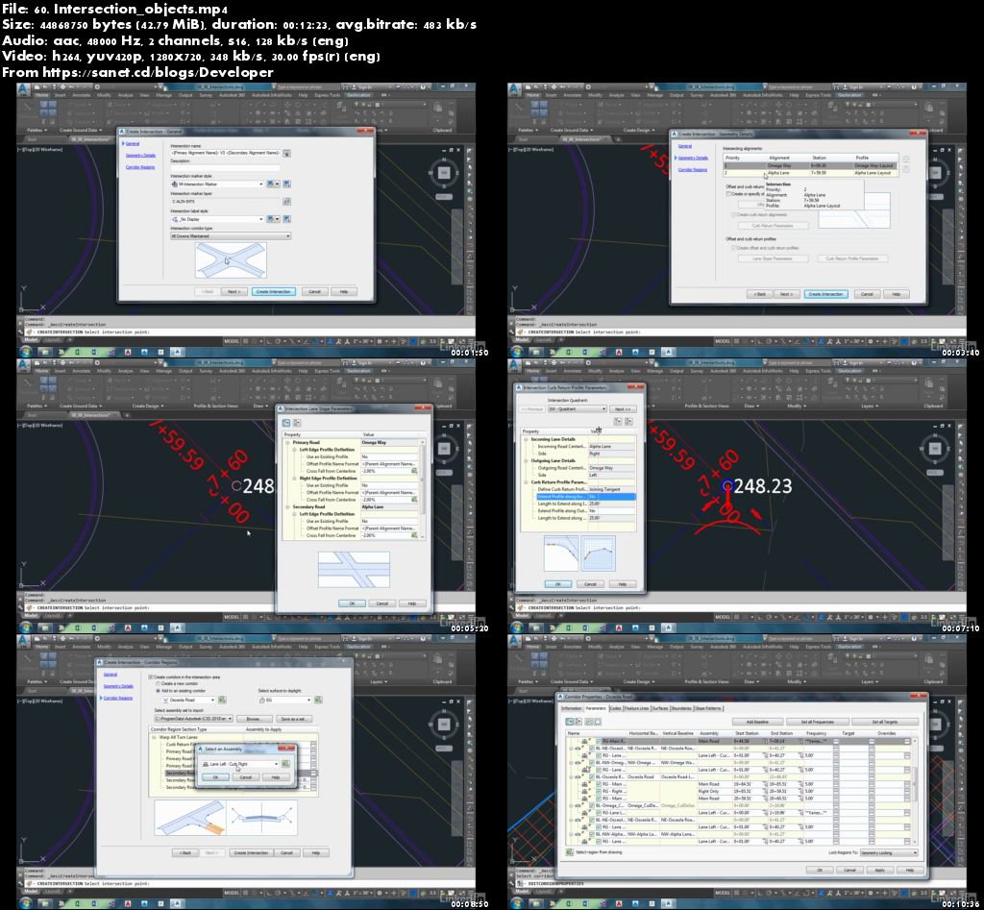Open the Lock Regions To dropdown
Screen dimensions: 984x910
(889, 852)
